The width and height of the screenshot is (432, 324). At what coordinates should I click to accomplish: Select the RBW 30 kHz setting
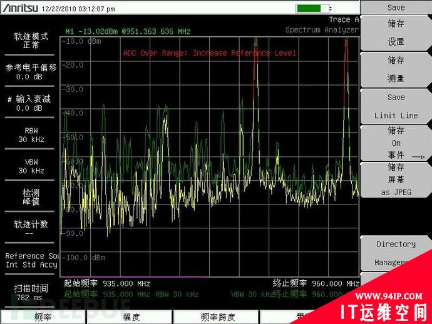(31, 134)
